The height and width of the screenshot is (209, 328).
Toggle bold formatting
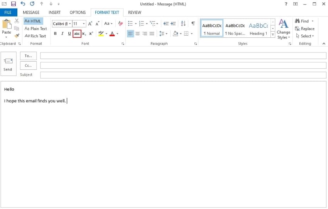point(55,34)
